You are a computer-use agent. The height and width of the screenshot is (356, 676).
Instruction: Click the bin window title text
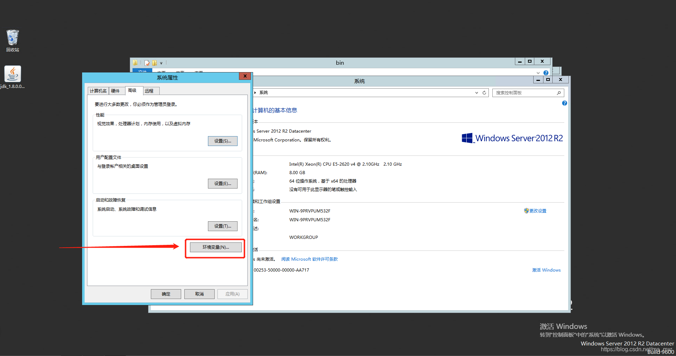(340, 63)
